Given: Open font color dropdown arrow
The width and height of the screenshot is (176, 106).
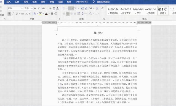Looking at the screenshot, I should pos(49,14).
